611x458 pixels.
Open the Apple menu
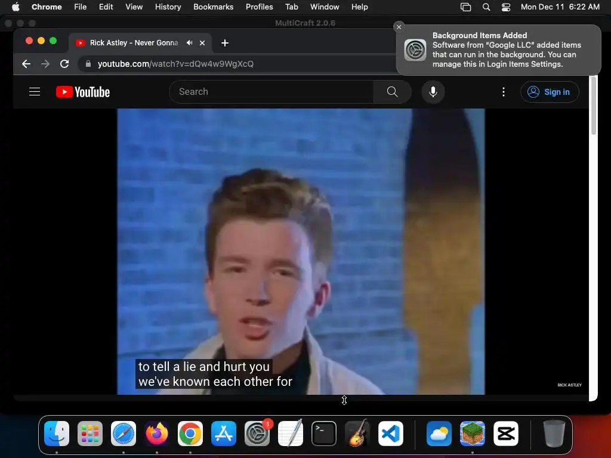[x=16, y=7]
